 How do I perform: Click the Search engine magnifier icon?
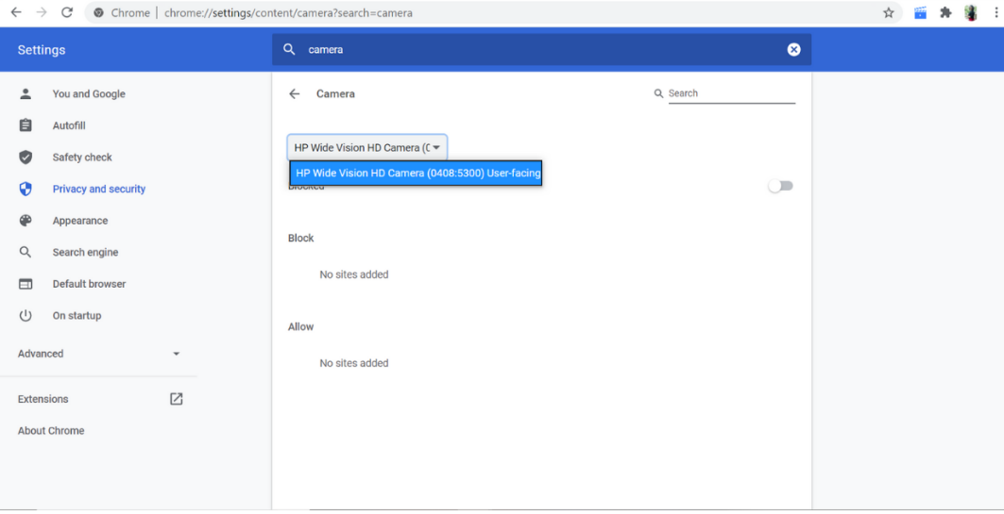click(x=26, y=252)
